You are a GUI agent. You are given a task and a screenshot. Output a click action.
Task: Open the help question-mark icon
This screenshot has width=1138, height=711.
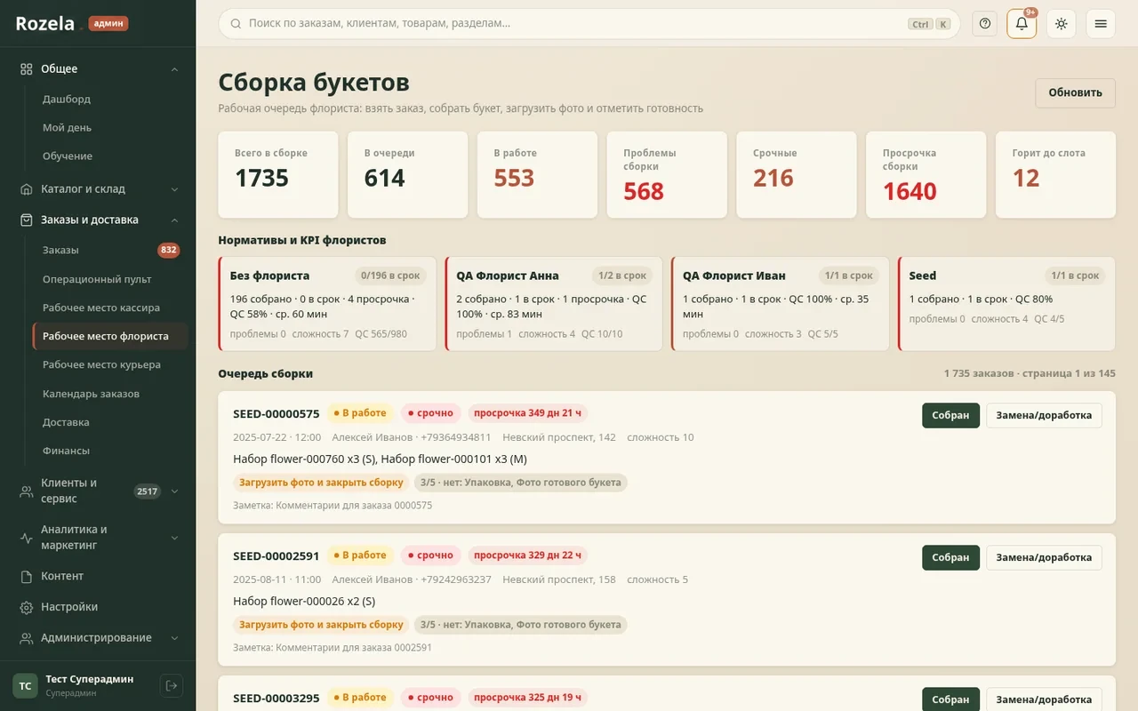(984, 24)
